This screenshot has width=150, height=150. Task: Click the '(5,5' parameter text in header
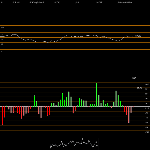(x=77, y=2)
